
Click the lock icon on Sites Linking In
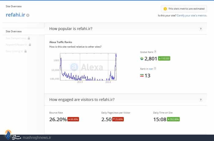25,51
